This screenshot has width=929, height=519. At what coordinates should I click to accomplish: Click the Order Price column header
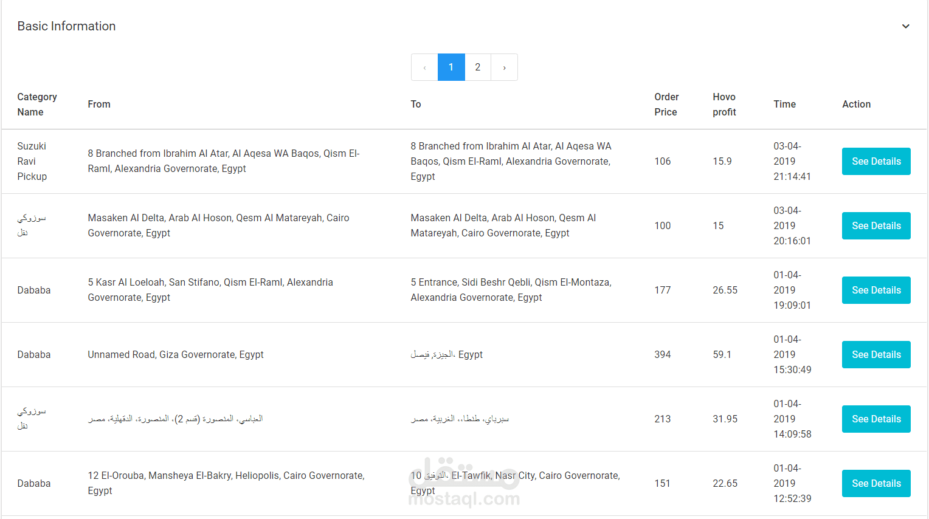(x=666, y=105)
